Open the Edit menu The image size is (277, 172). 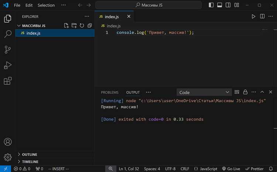click(29, 5)
